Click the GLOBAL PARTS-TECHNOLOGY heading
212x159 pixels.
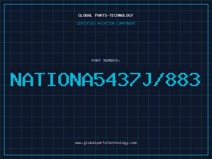click(x=106, y=15)
